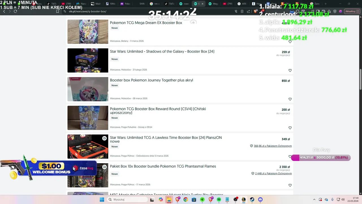Open Steam from the taskbar
362x204 pixels.
252,200
